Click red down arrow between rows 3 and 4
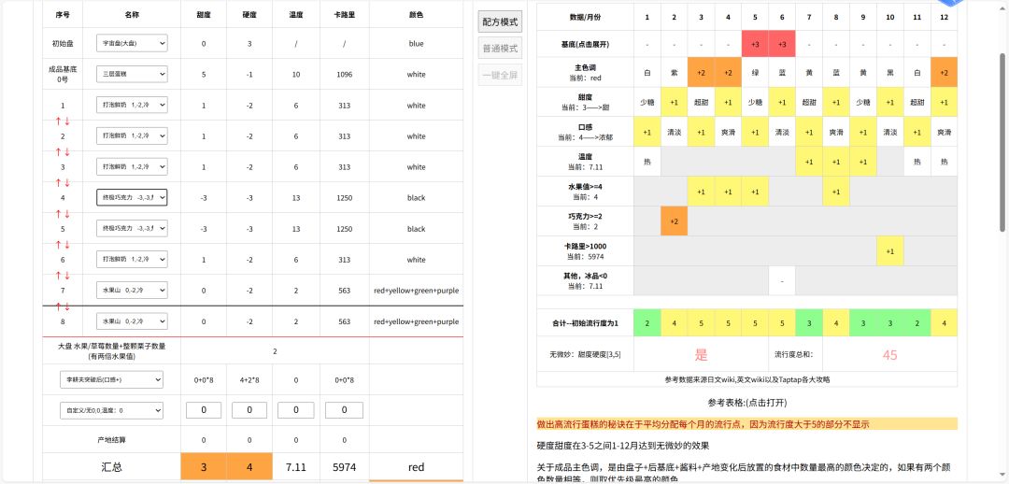The image size is (1009, 484). tap(67, 183)
